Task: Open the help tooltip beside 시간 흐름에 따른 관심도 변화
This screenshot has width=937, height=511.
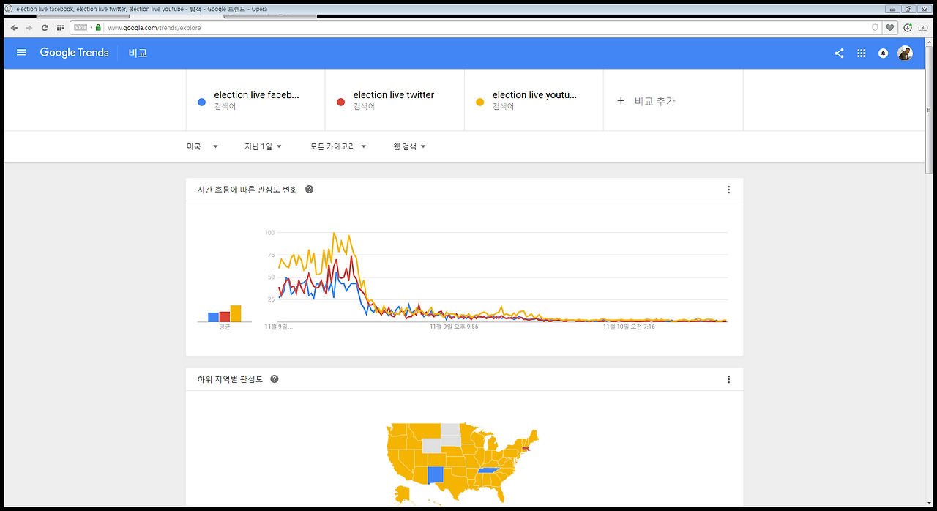Action: [x=308, y=189]
